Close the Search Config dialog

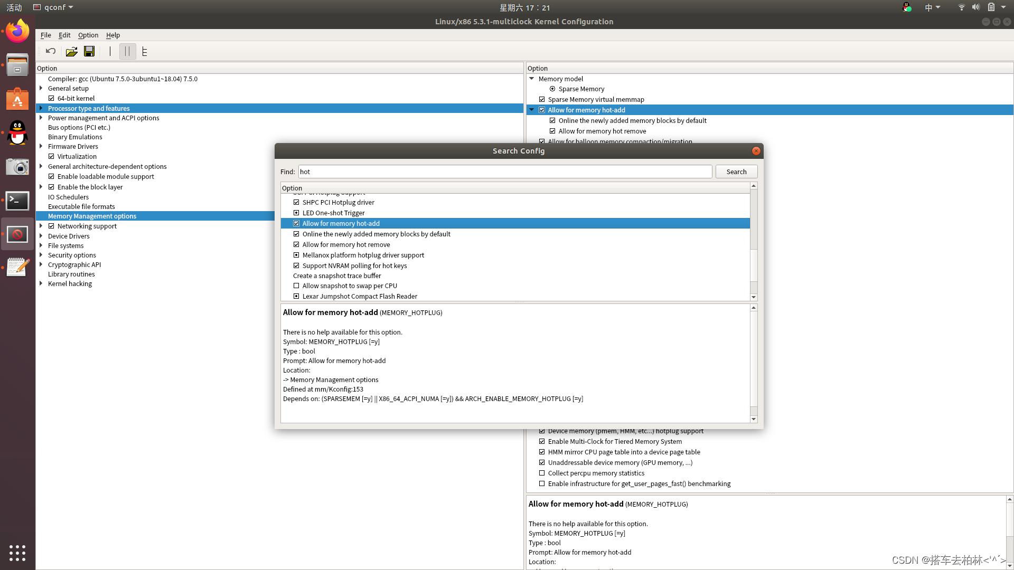pyautogui.click(x=756, y=151)
